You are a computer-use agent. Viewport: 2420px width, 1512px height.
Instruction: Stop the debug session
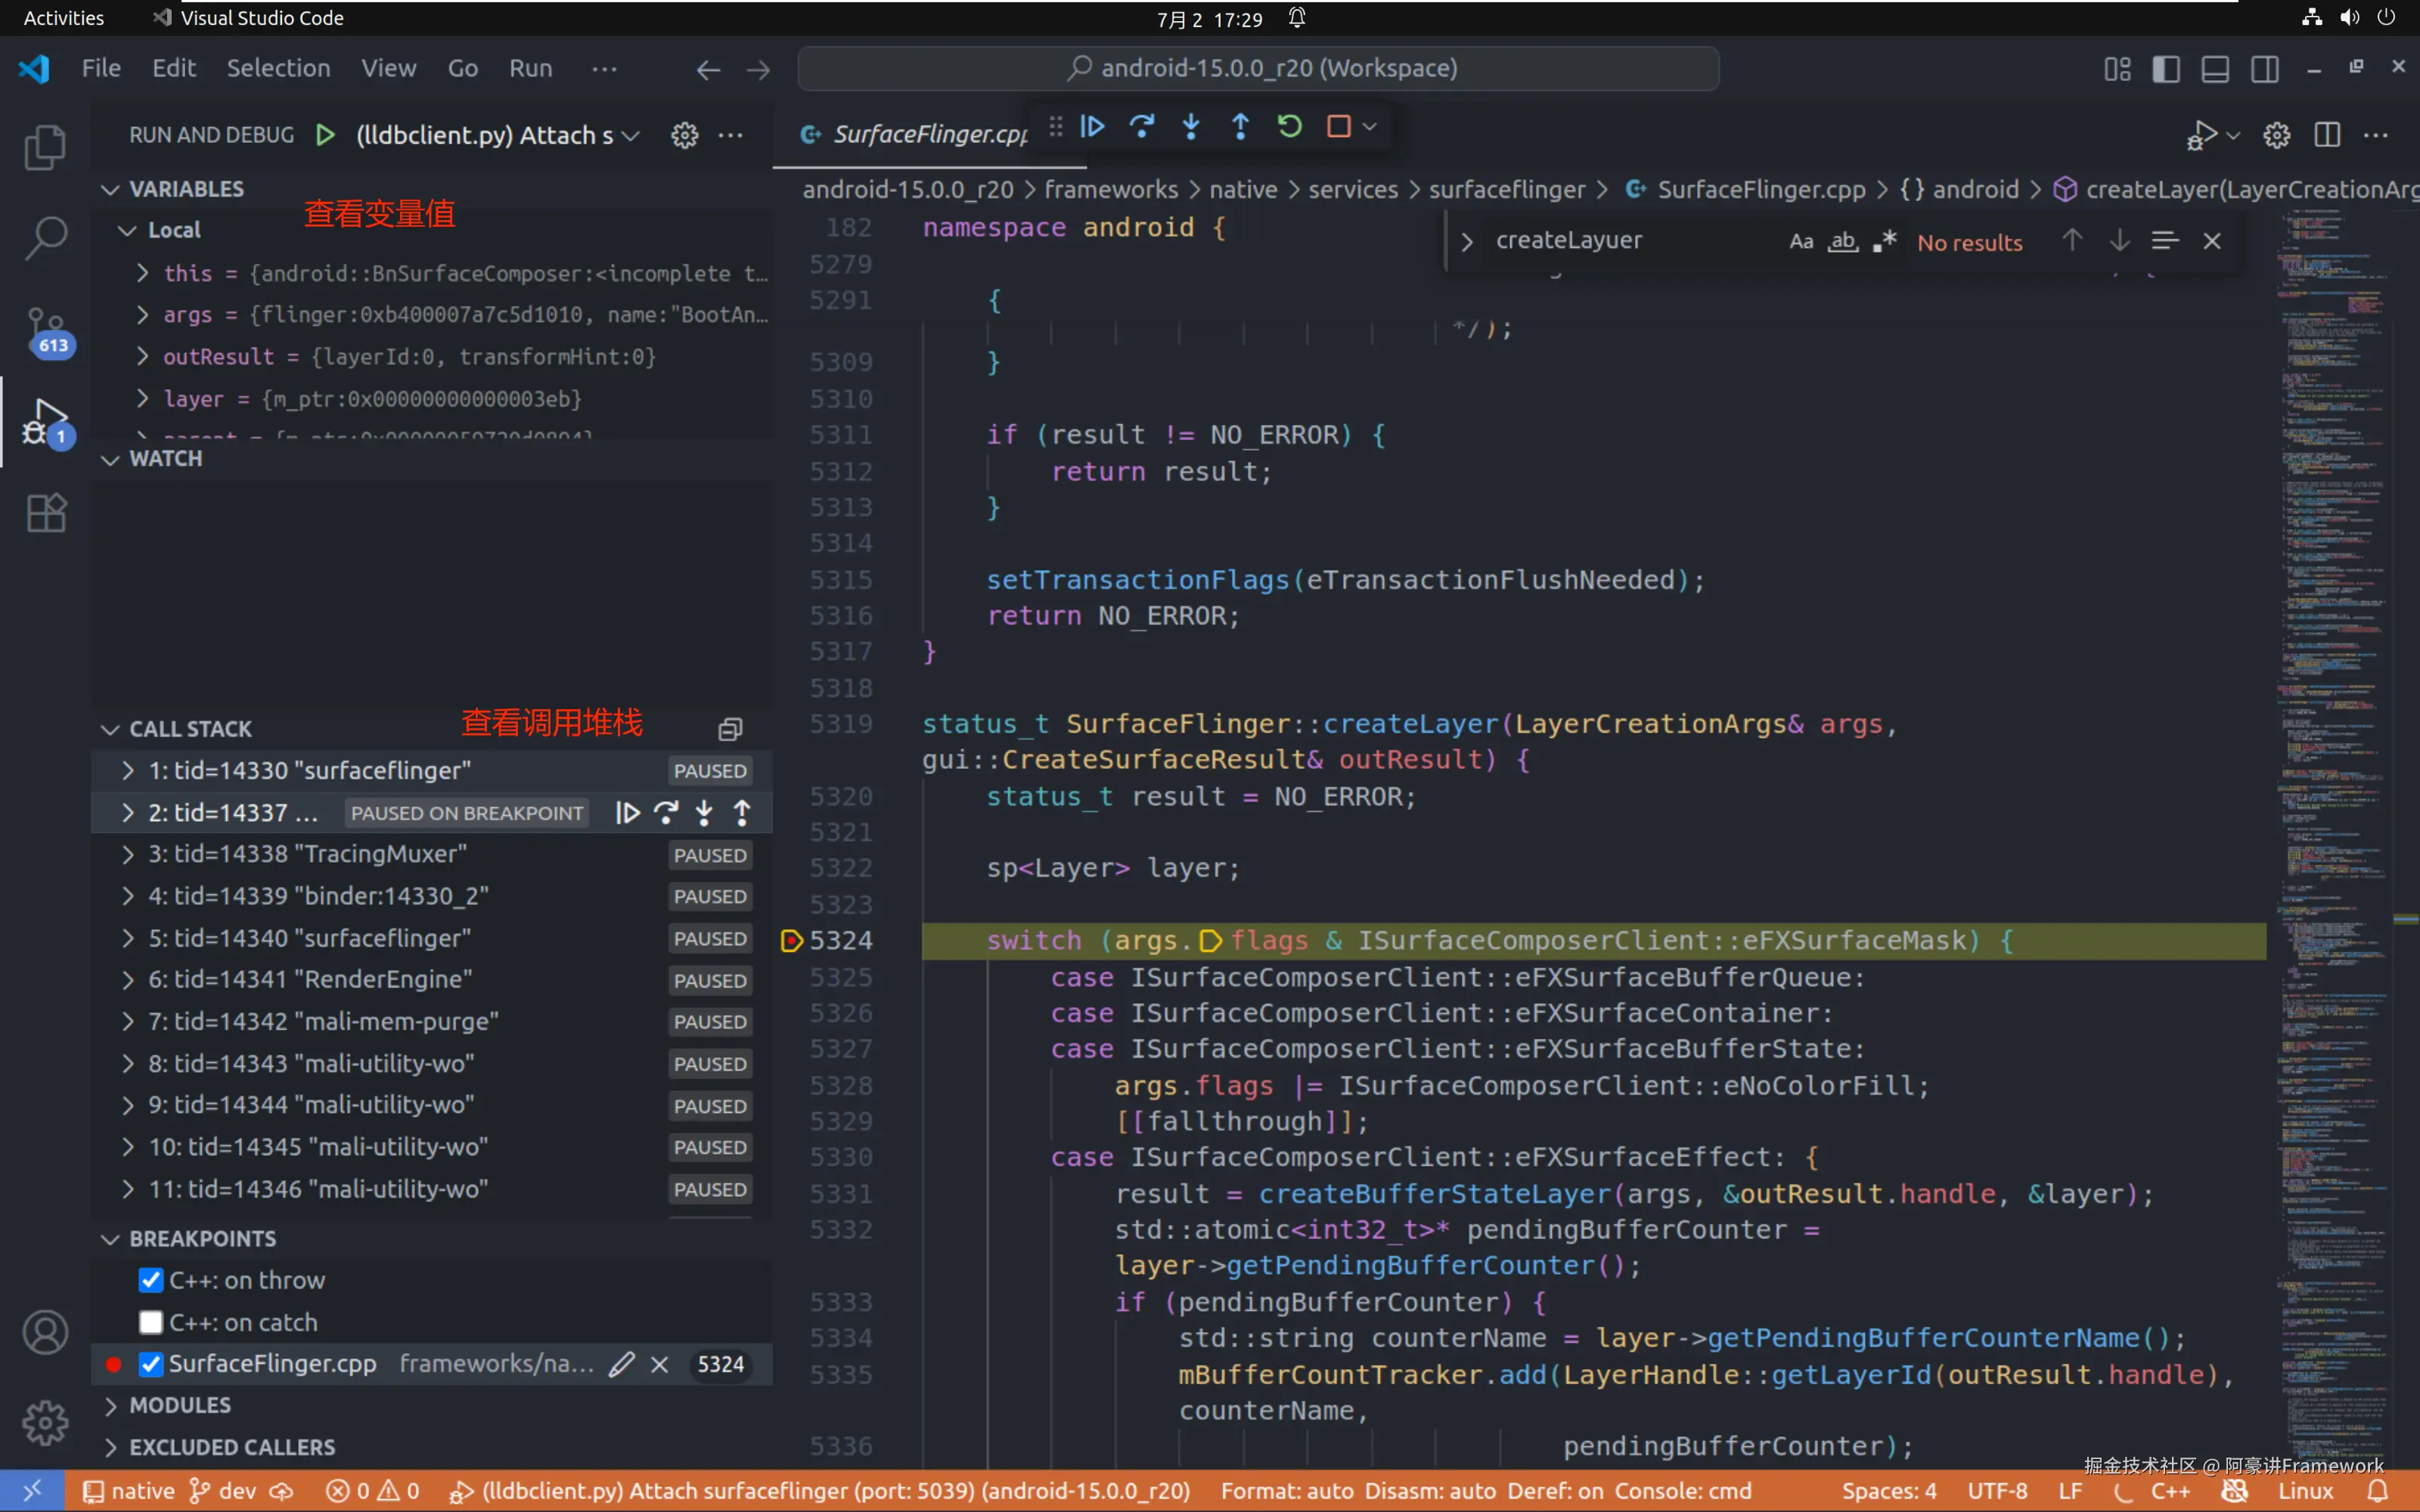(x=1338, y=127)
